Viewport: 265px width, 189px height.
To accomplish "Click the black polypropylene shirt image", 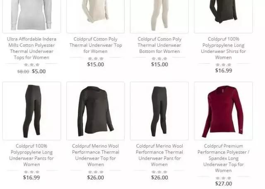I will tap(223, 17).
